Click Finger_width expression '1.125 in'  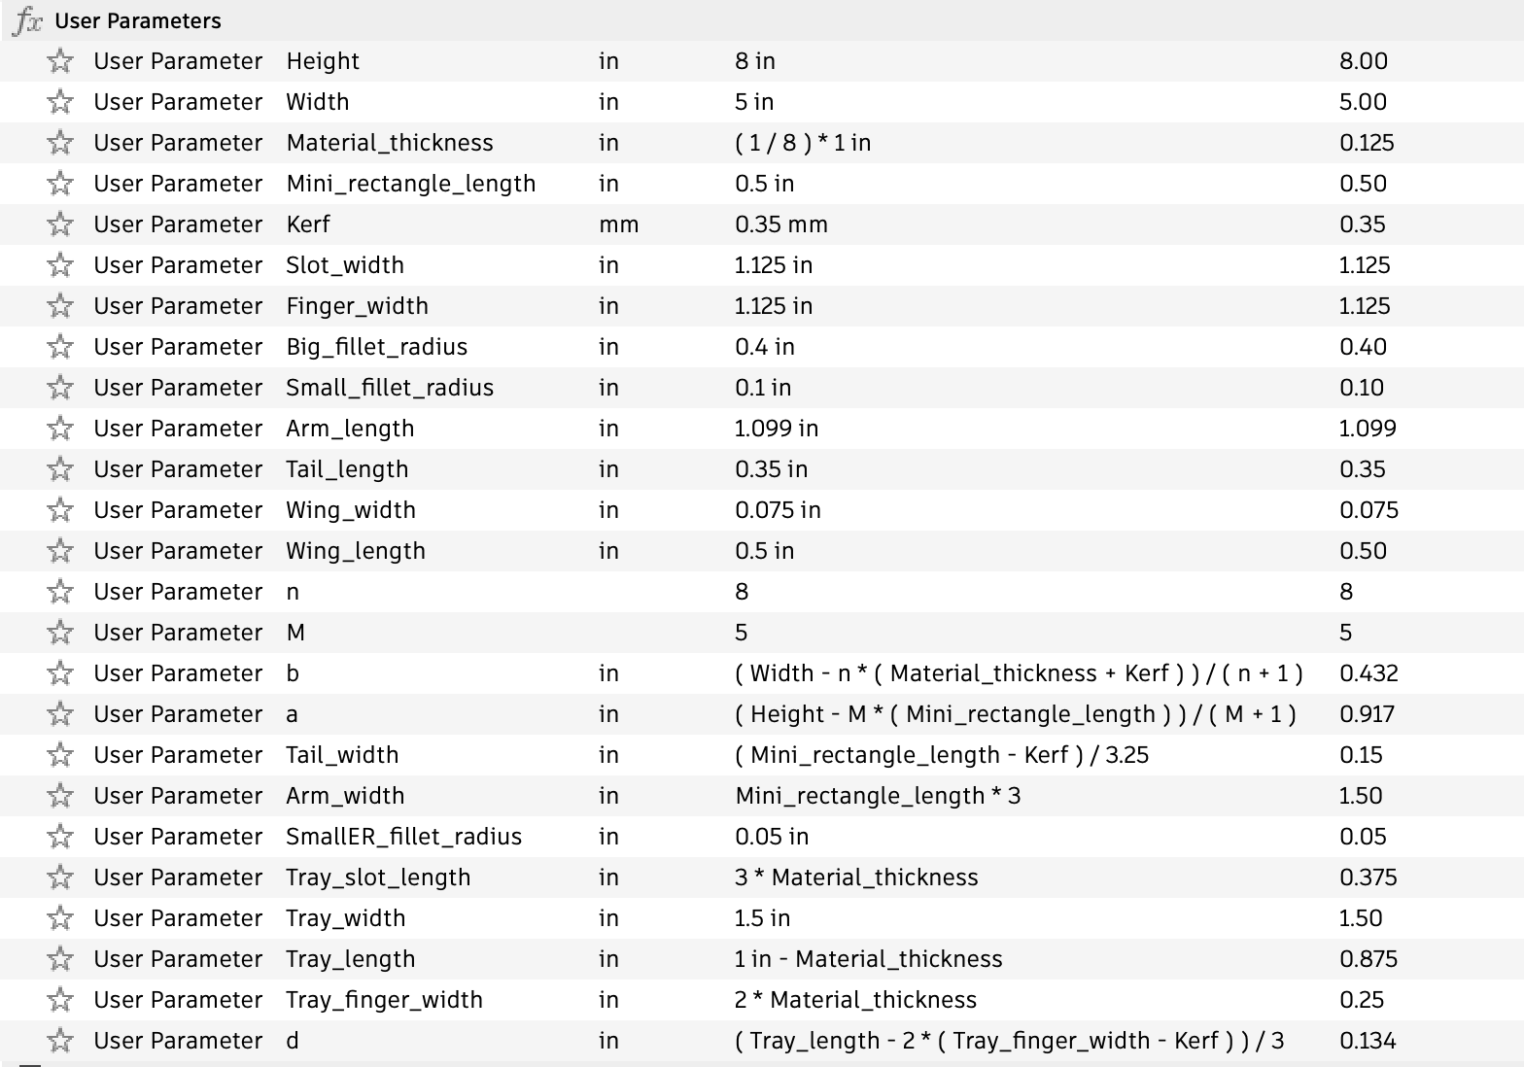click(774, 306)
